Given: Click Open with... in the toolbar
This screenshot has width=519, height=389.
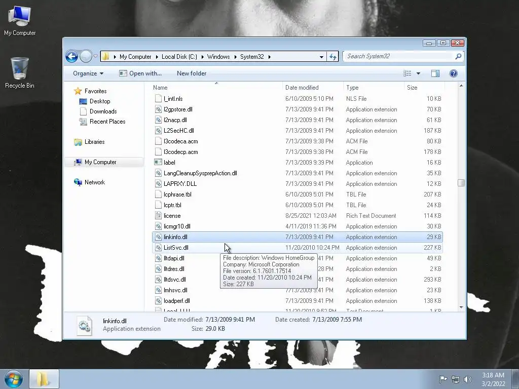Looking at the screenshot, I should click(x=140, y=73).
